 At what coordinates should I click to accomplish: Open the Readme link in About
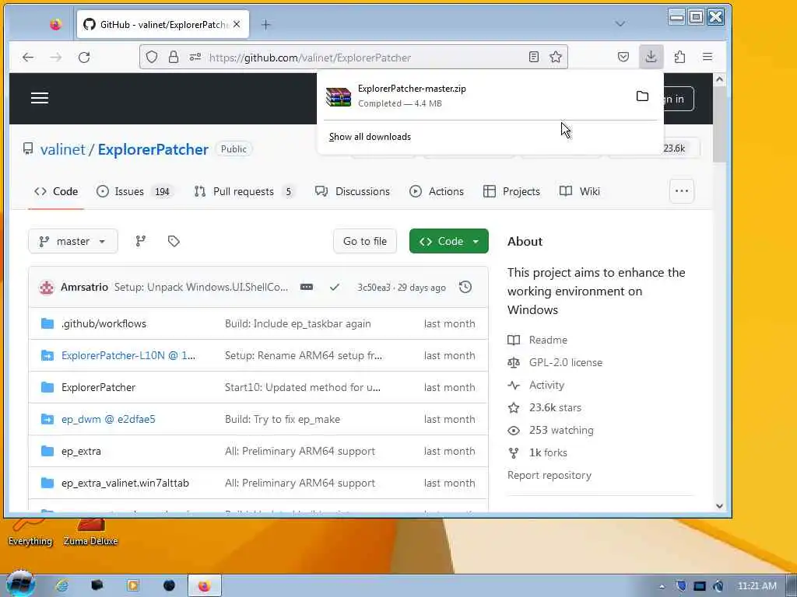click(548, 340)
